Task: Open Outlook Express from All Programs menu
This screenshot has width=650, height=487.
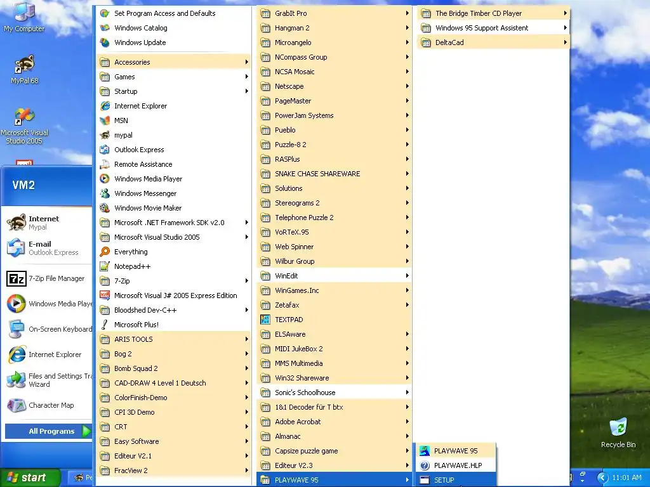Action: (x=173, y=150)
